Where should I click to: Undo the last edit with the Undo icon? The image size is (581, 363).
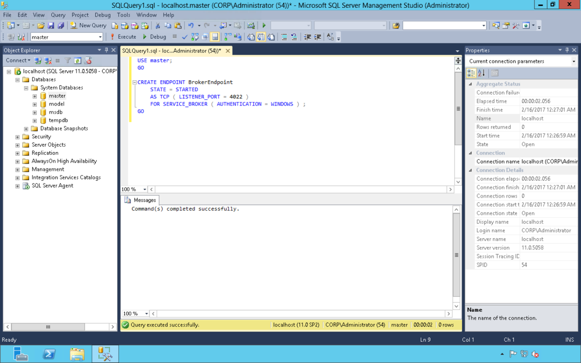[191, 25]
